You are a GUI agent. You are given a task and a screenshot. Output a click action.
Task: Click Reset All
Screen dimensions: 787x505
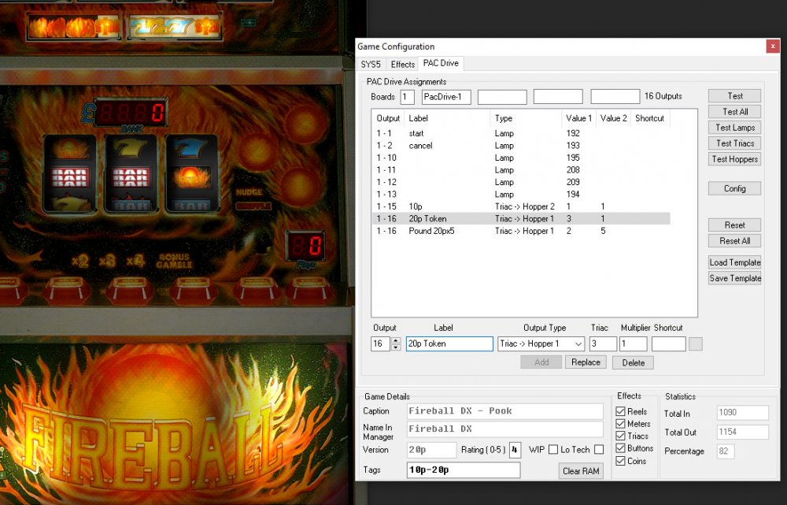tap(735, 241)
